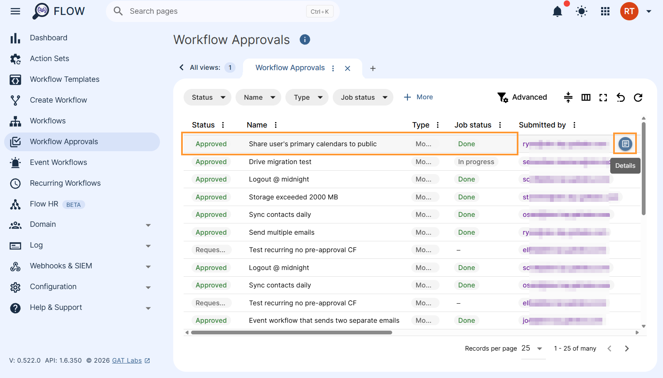Click 'Send multiple emails' row
This screenshot has width=663, height=378.
pyautogui.click(x=412, y=232)
